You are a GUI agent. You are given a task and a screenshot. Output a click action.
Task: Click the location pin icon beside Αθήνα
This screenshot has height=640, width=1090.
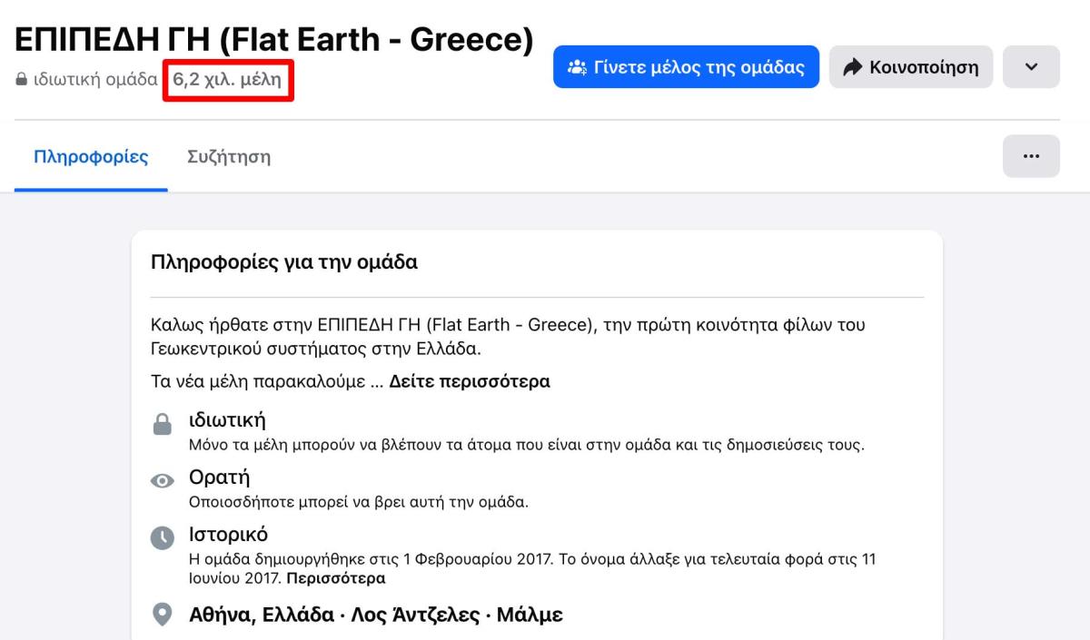pos(162,615)
